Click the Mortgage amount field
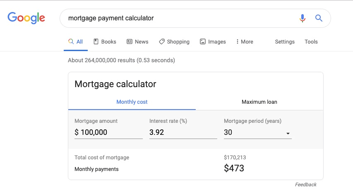 tap(108, 132)
